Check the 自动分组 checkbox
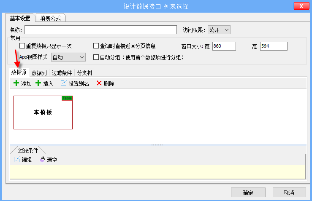Image resolution: width=312 pixels, height=201 pixels. point(96,57)
